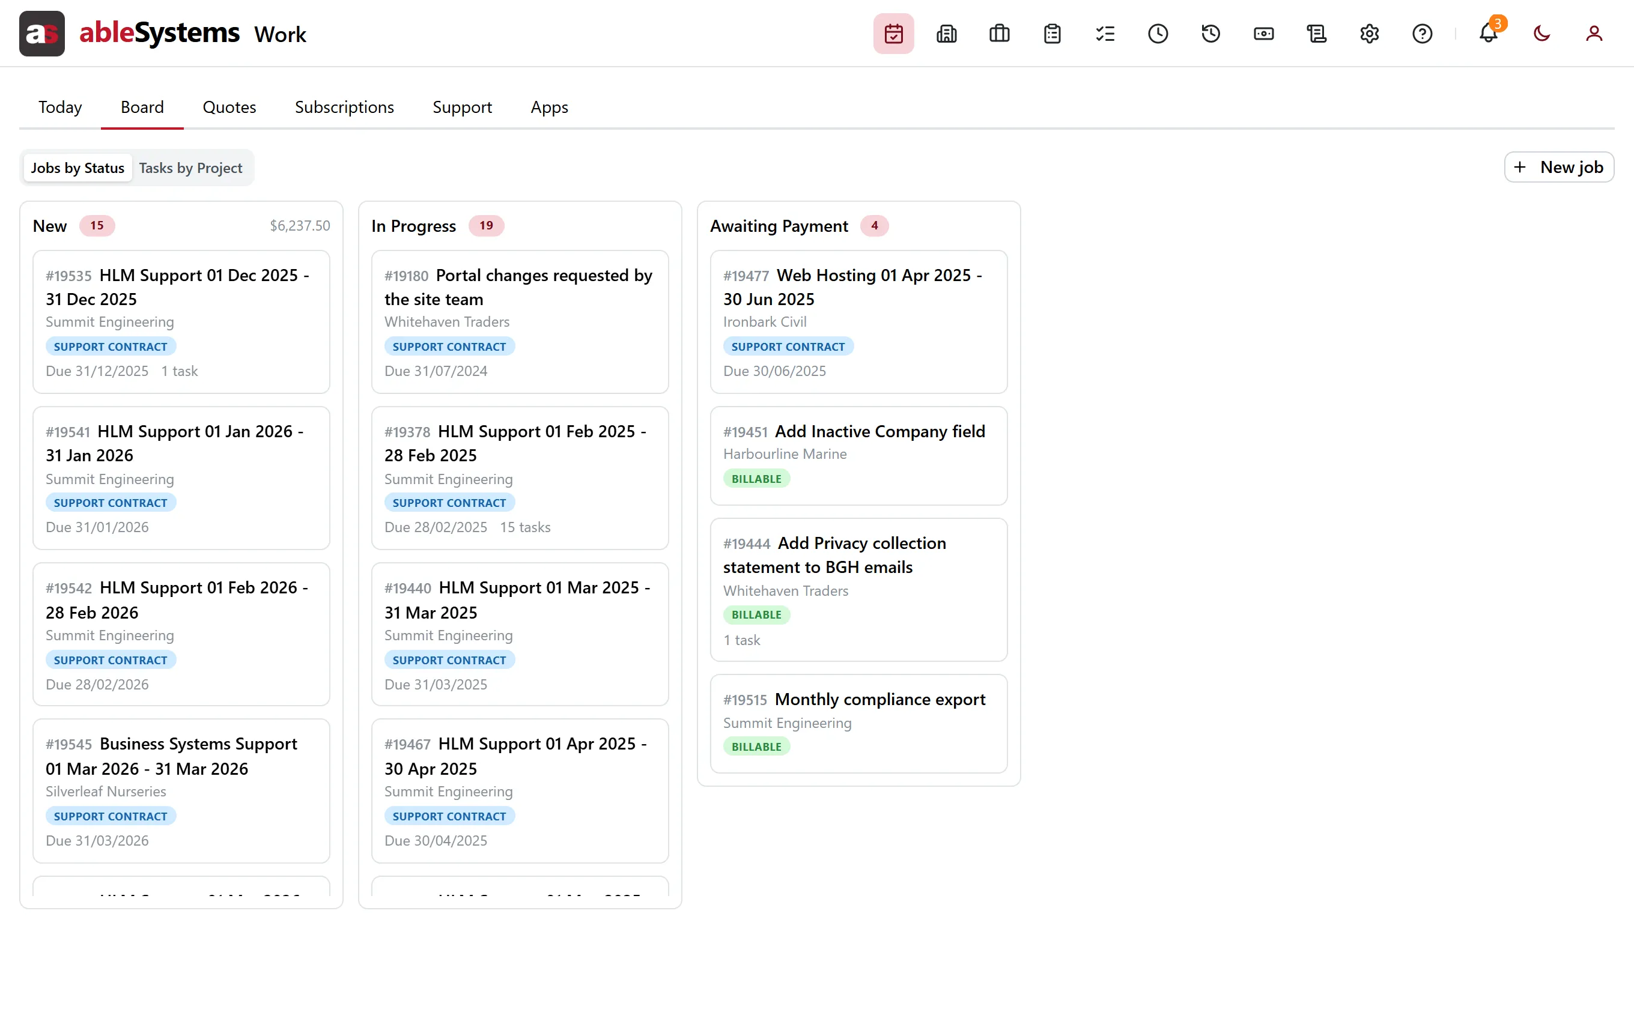
Task: Open the calendar-check Work icon
Action: 893,34
